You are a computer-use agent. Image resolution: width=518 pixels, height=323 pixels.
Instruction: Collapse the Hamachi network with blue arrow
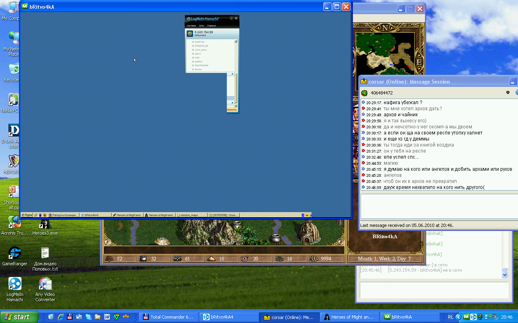232,74
